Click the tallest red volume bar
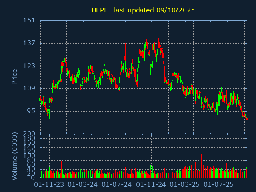Image resolution: width=256 pixels, height=192 pixels. pyautogui.click(x=218, y=156)
